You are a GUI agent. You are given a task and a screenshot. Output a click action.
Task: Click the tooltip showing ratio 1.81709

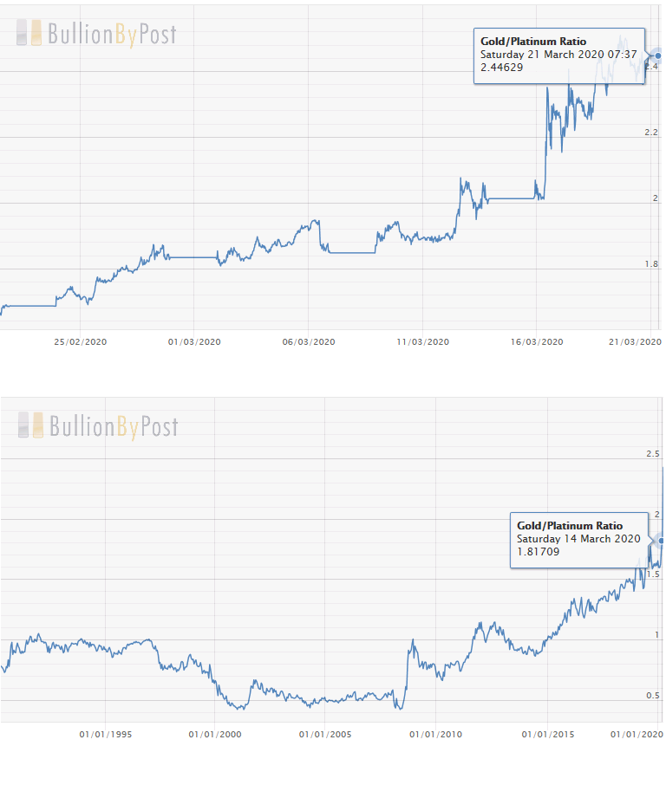click(578, 538)
